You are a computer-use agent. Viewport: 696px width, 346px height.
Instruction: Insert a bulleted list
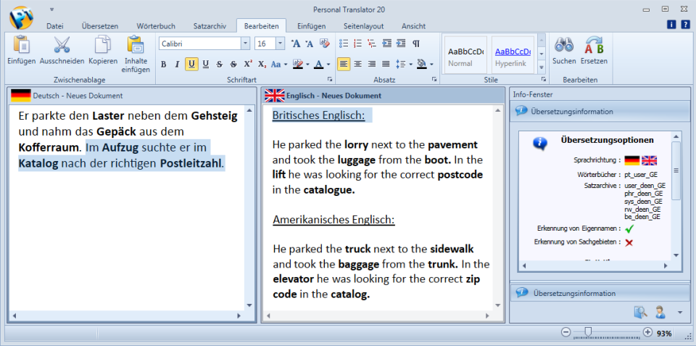click(344, 44)
